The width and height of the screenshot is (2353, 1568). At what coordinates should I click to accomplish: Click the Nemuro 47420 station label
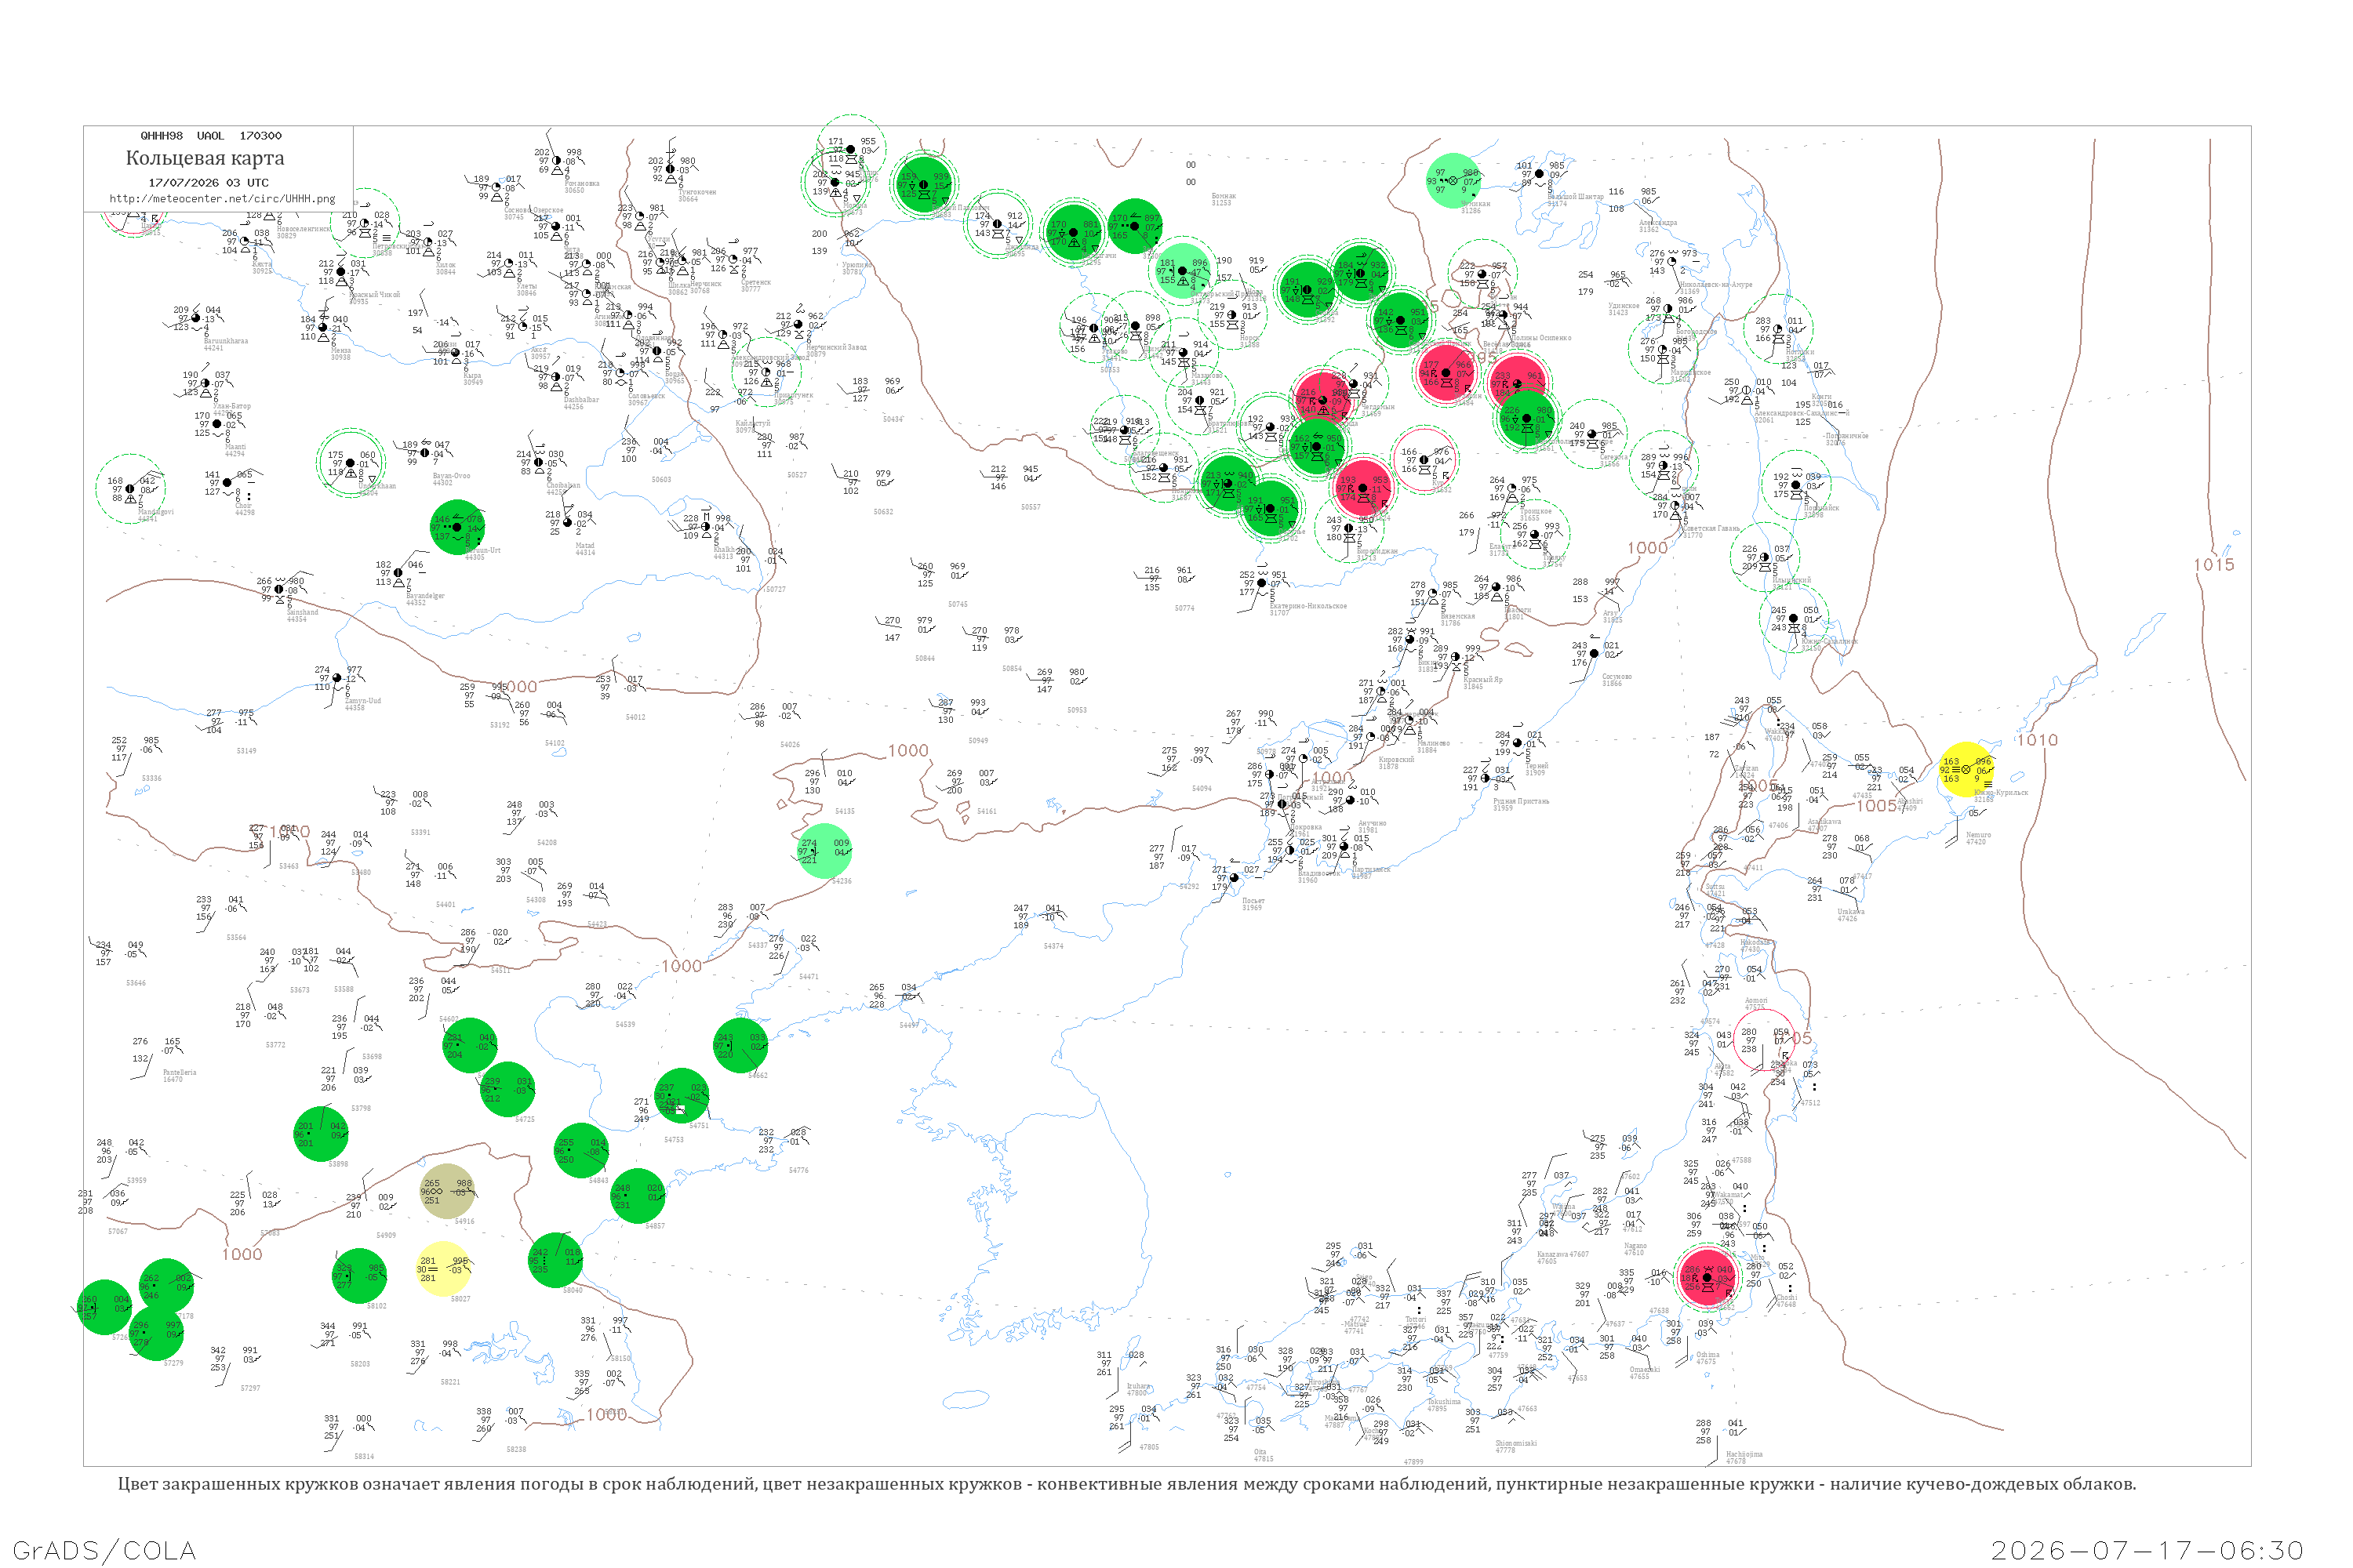point(1978,838)
